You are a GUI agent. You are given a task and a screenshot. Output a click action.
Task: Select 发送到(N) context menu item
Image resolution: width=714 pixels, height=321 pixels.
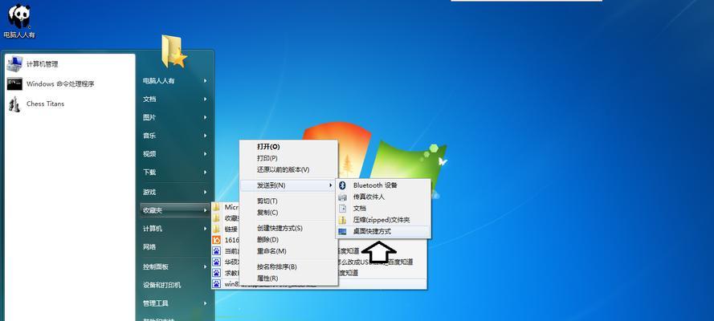[x=288, y=185]
